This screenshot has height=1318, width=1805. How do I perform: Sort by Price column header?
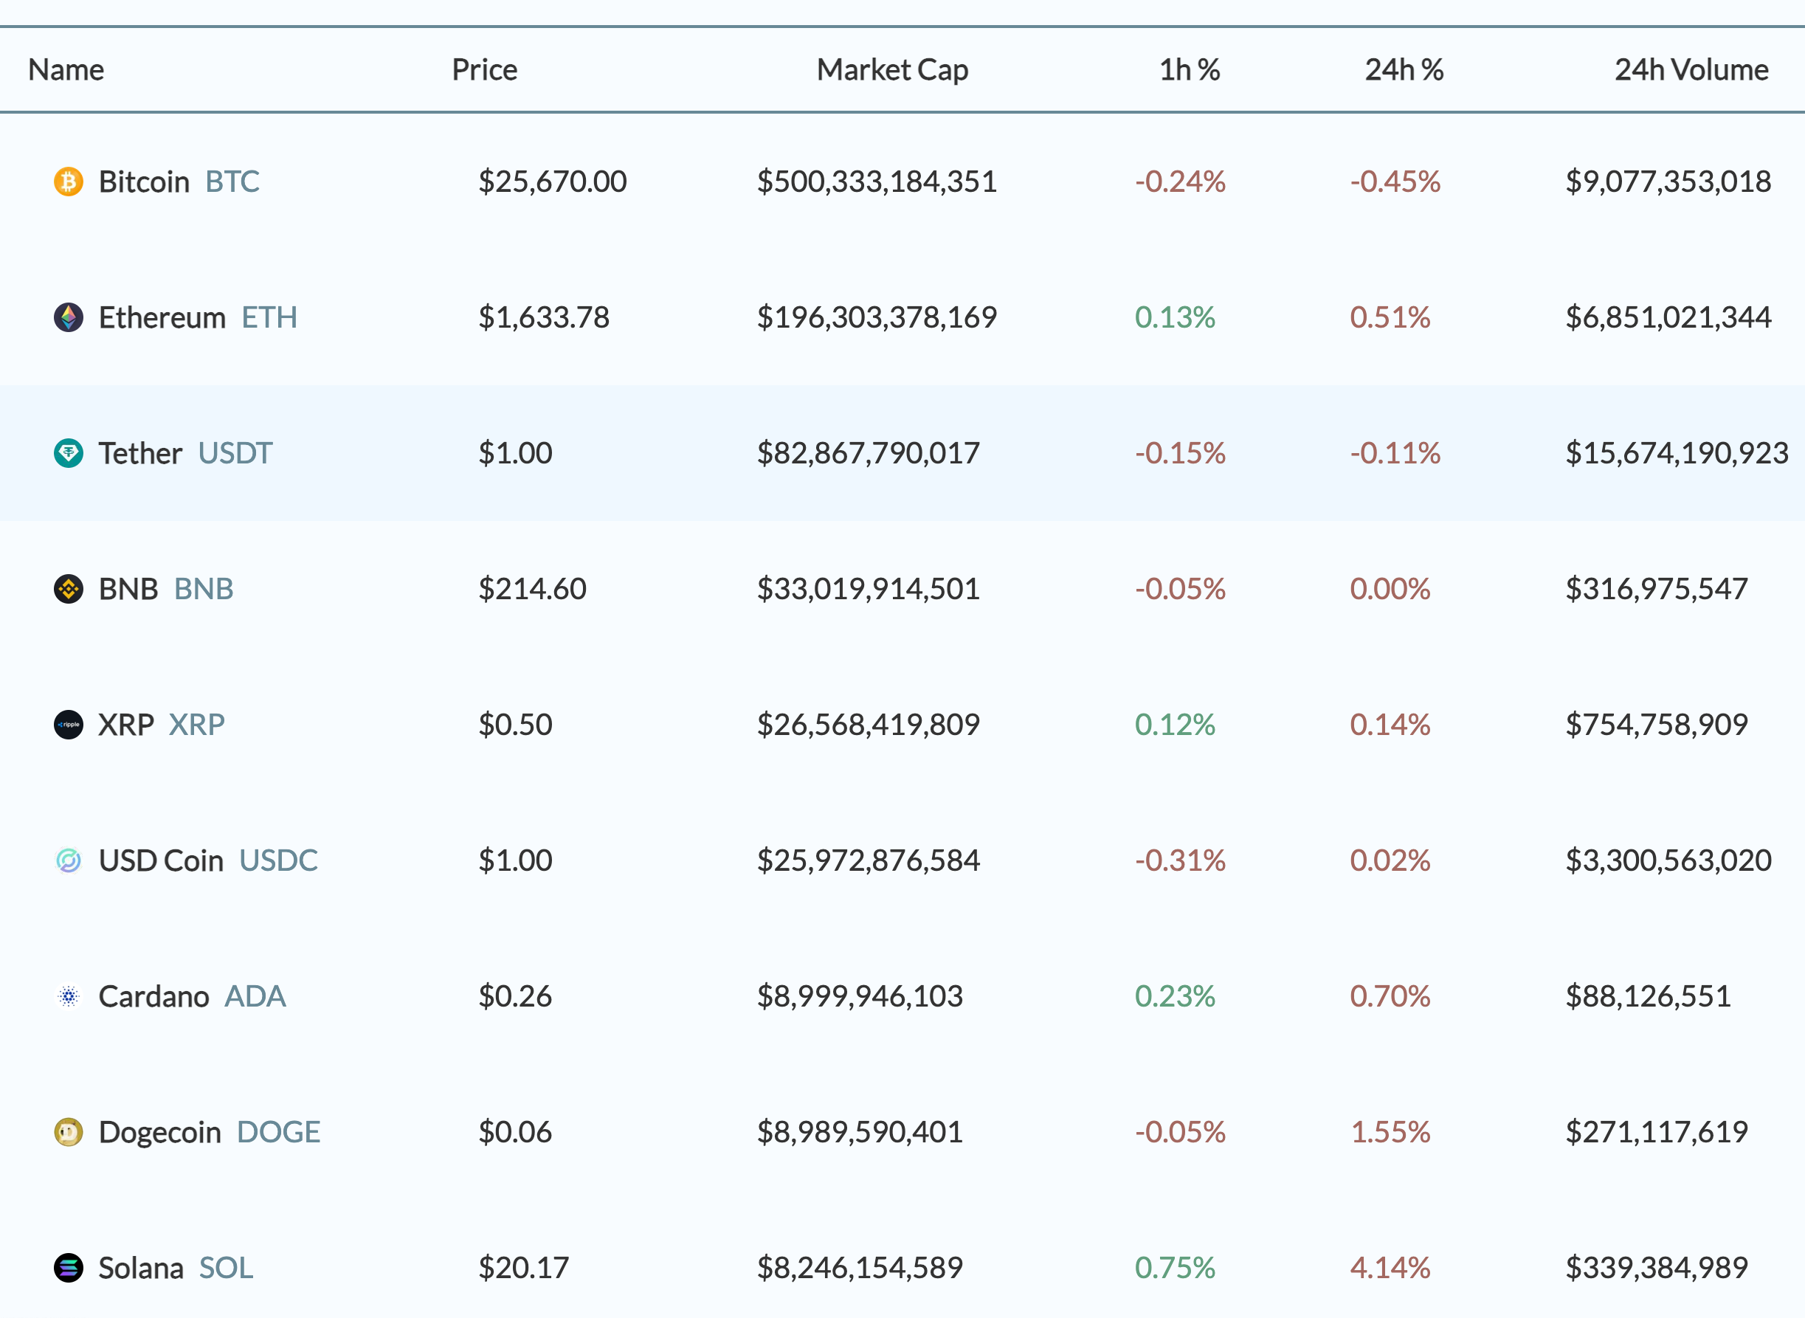pos(485,70)
